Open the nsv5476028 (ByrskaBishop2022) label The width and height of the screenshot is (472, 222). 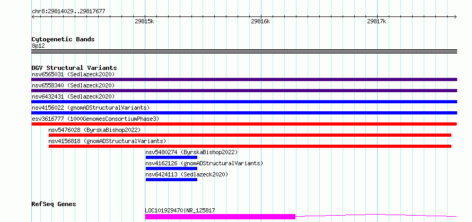[94, 130]
